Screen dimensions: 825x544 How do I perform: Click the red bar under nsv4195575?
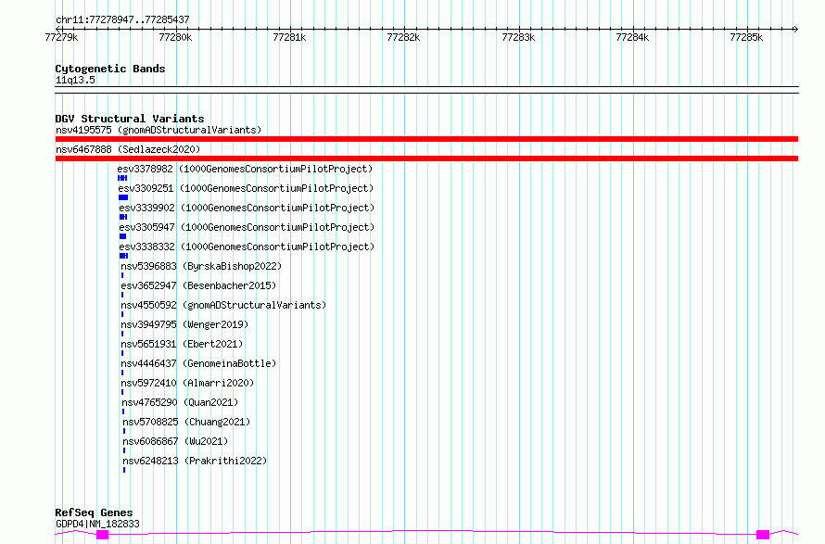click(x=426, y=139)
